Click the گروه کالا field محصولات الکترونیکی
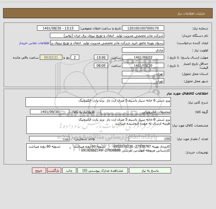216x209 pixels. (x=136, y=112)
